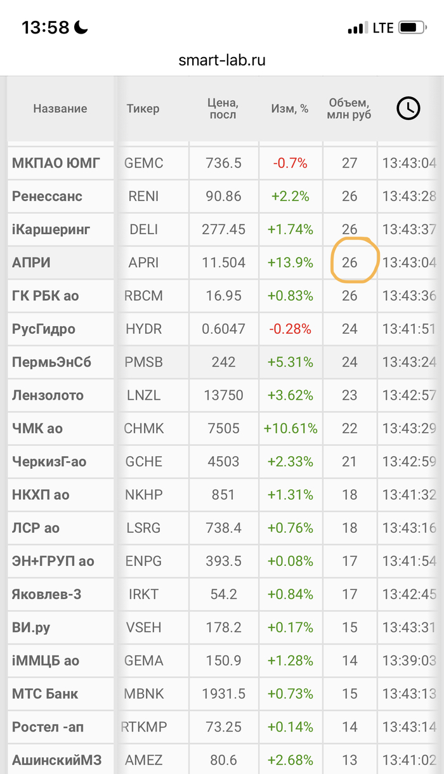Open the РусГидро stock page
The width and height of the screenshot is (444, 774).
pyautogui.click(x=44, y=329)
